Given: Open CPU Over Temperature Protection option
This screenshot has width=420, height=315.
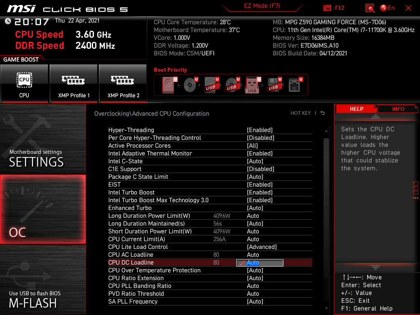Looking at the screenshot, I should pyautogui.click(x=210, y=270).
